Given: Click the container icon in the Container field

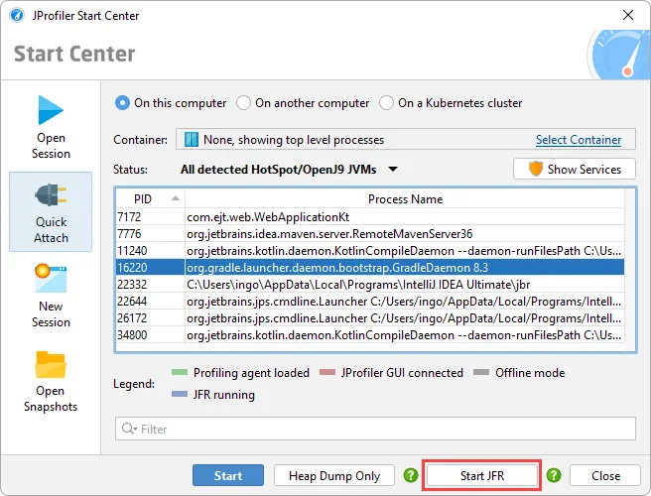Looking at the screenshot, I should coord(191,140).
